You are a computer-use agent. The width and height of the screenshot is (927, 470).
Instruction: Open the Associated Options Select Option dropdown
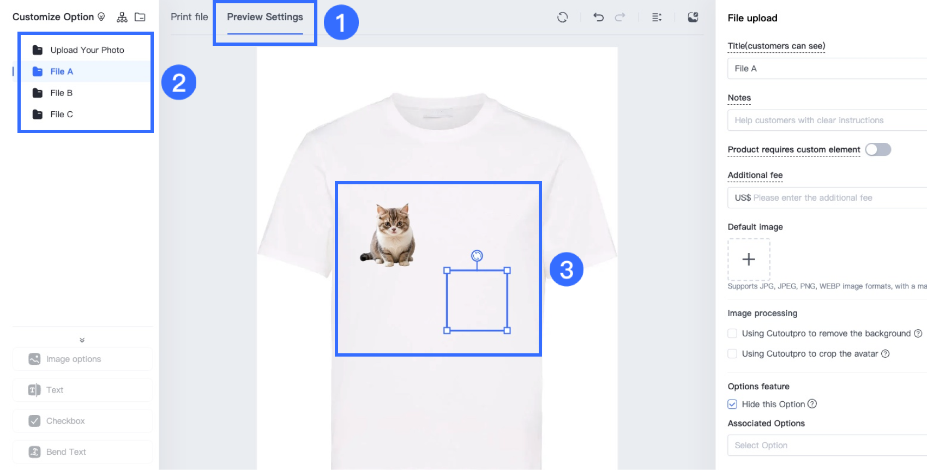[826, 445]
